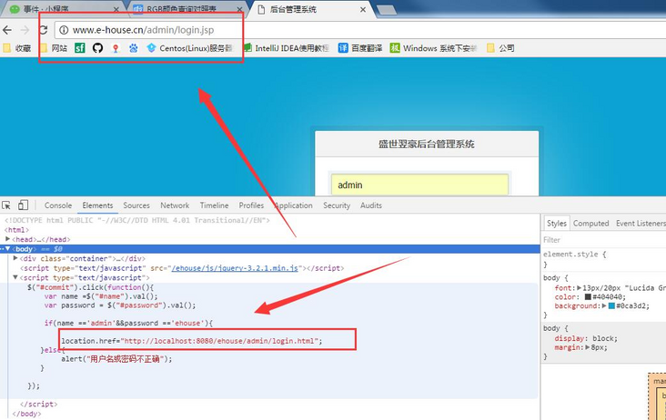666x420 pixels.
Task: Expand the background shorthand property triangle
Action: (604, 305)
